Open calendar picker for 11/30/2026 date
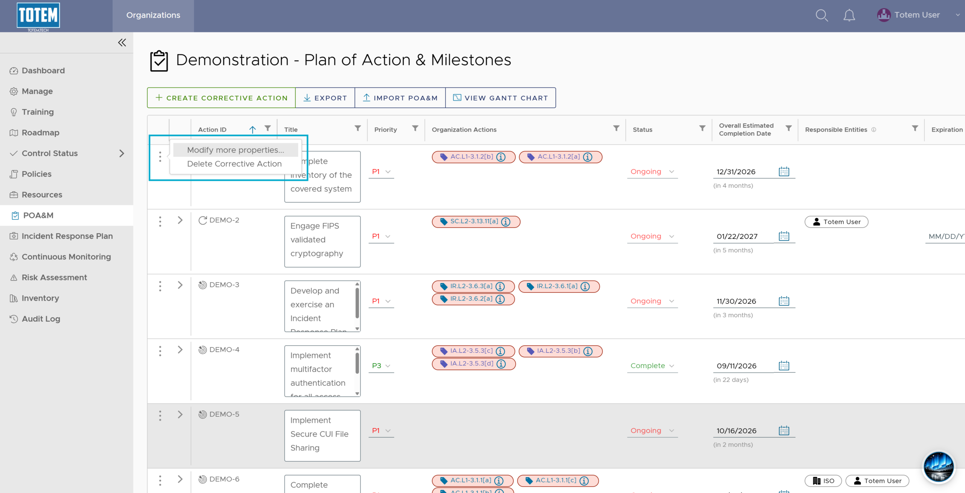Image resolution: width=965 pixels, height=493 pixels. pyautogui.click(x=784, y=301)
